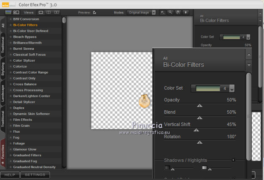Select the Flux filter
Image resolution: width=264 pixels, height=180 pixels.
16,131
